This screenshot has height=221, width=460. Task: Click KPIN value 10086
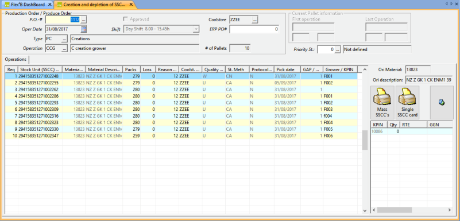click(378, 131)
